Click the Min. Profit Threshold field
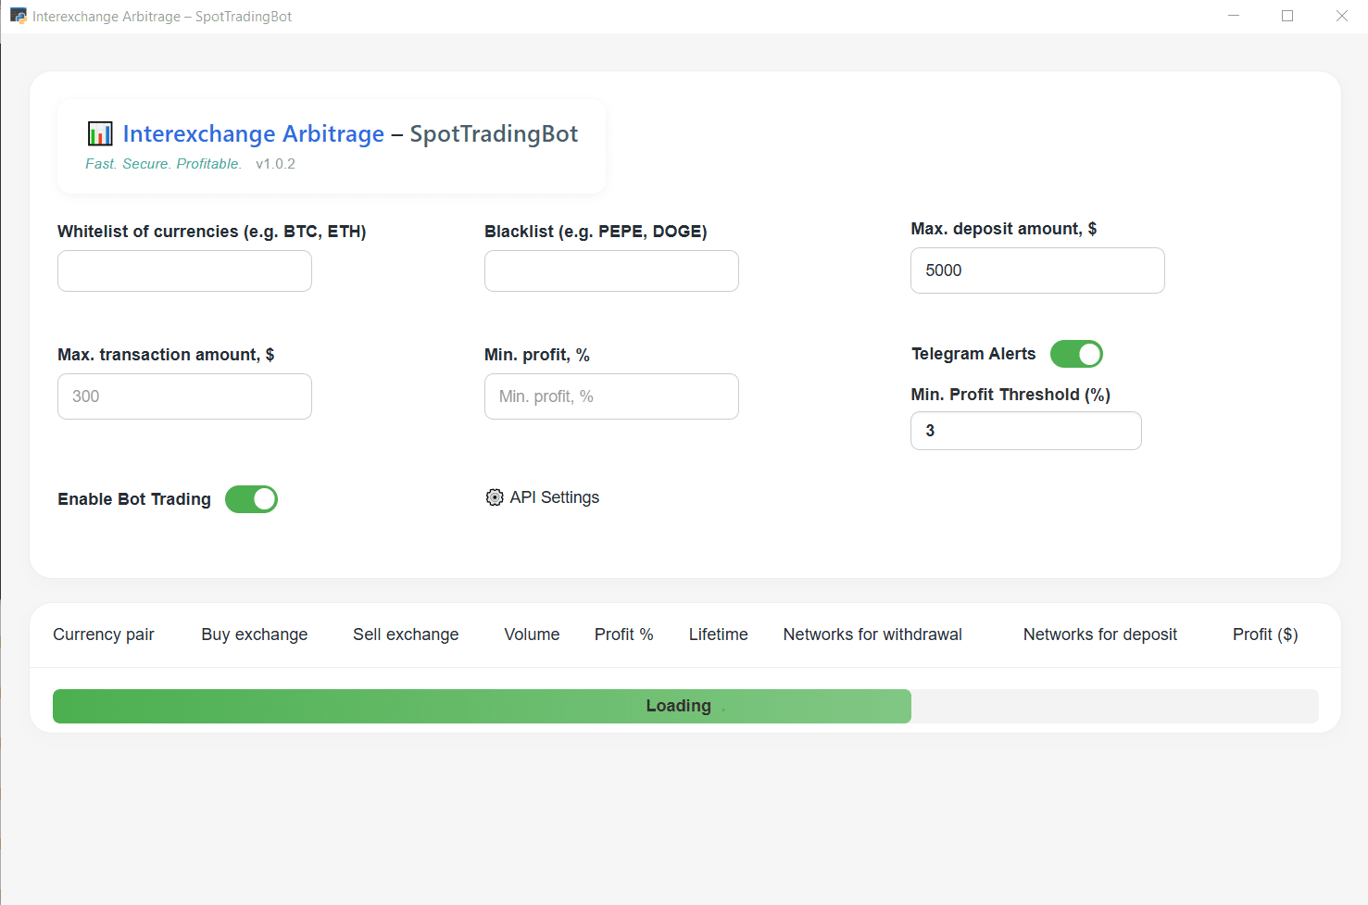The width and height of the screenshot is (1368, 905). point(1025,431)
